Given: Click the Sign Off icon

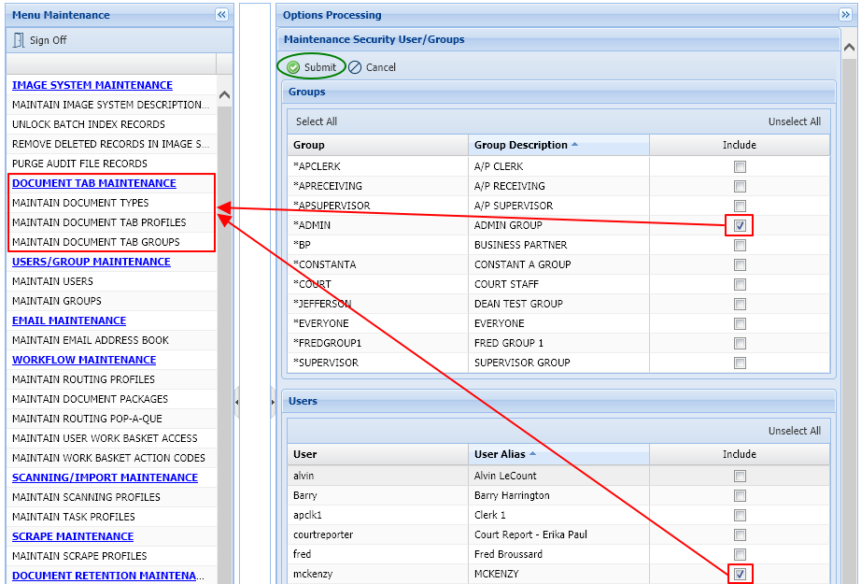Looking at the screenshot, I should pyautogui.click(x=17, y=40).
